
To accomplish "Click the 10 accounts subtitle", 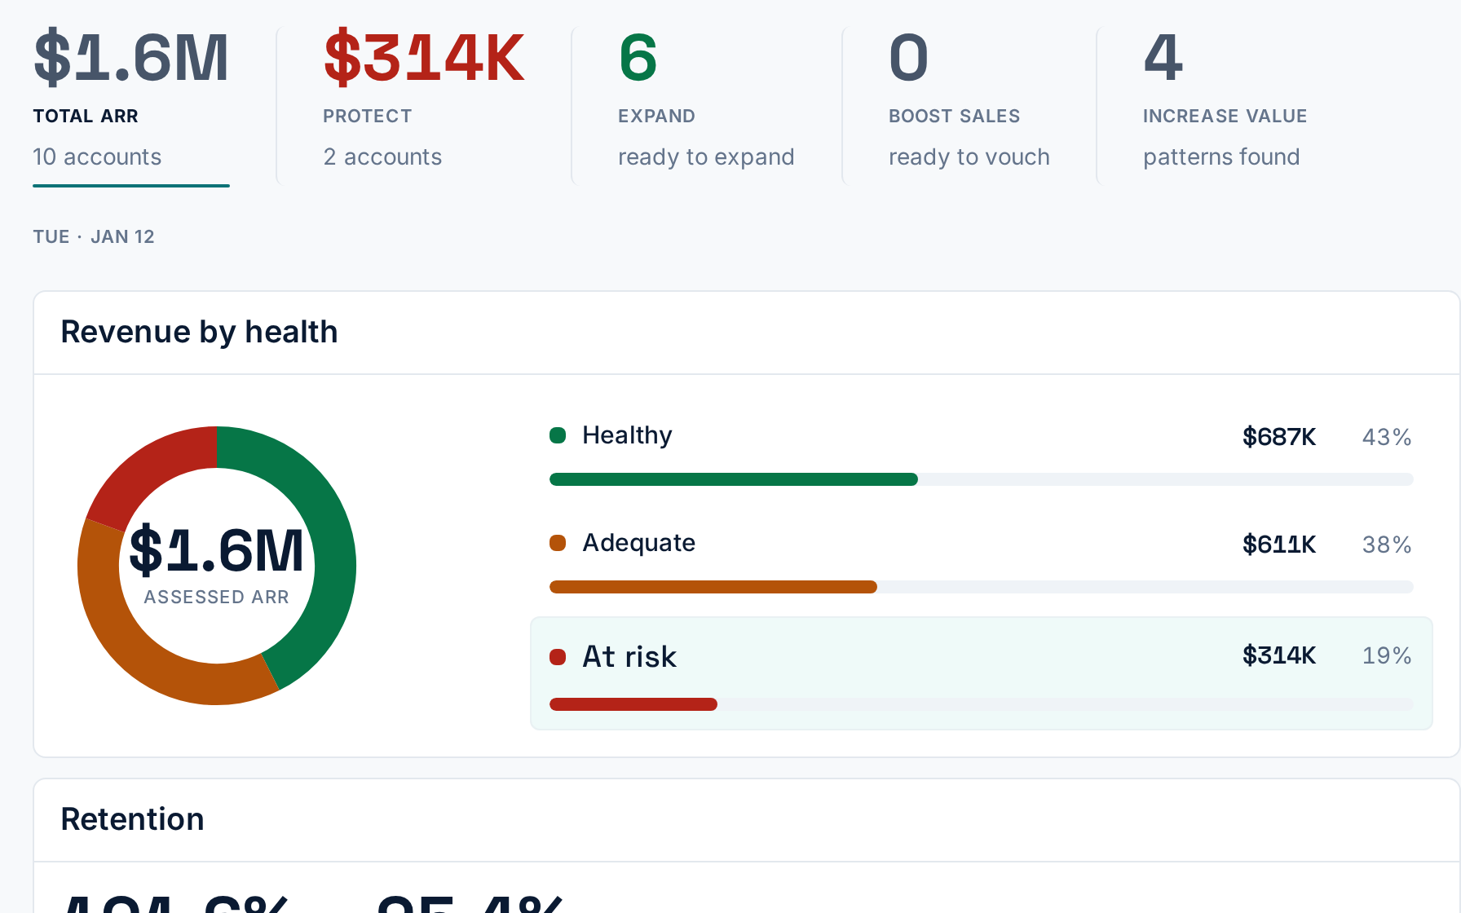I will [x=97, y=157].
